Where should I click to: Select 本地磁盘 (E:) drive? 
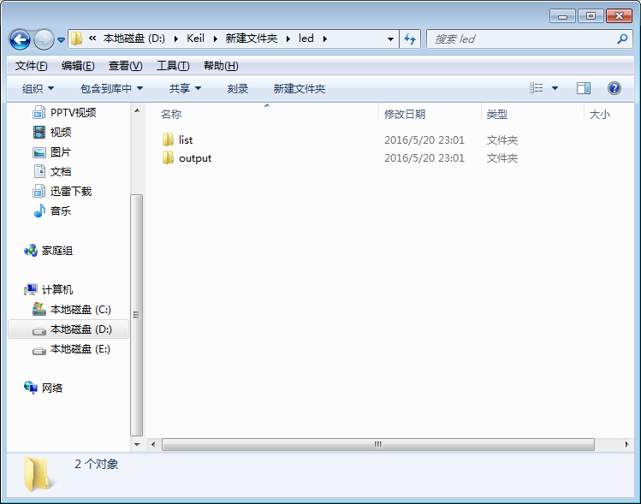[x=71, y=349]
